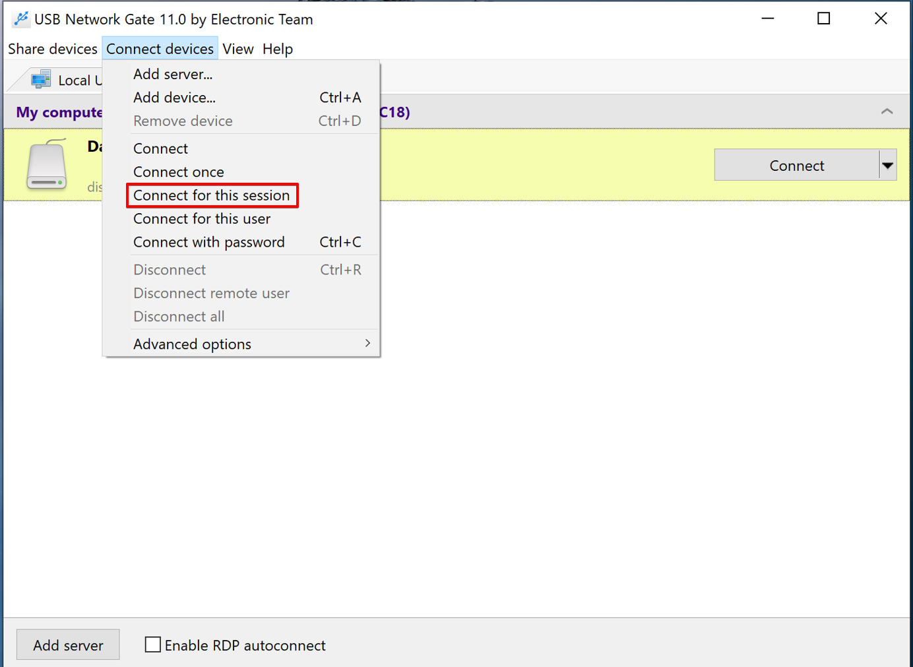This screenshot has width=913, height=667.
Task: Choose Connect once from menu
Action: [179, 172]
